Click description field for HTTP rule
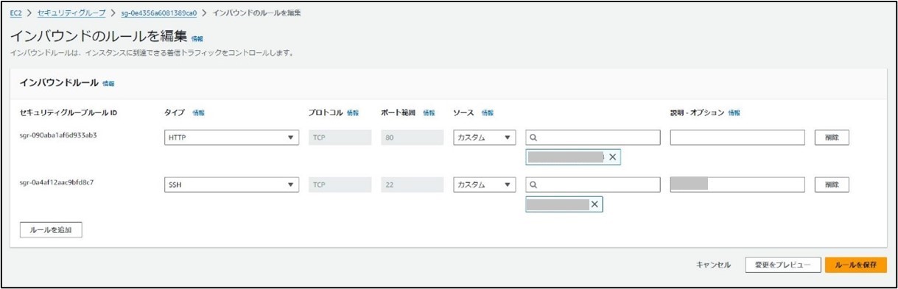Image resolution: width=898 pixels, height=289 pixels. pos(737,138)
